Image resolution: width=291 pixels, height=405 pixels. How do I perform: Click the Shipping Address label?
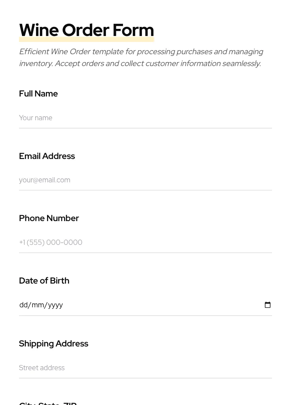point(53,344)
